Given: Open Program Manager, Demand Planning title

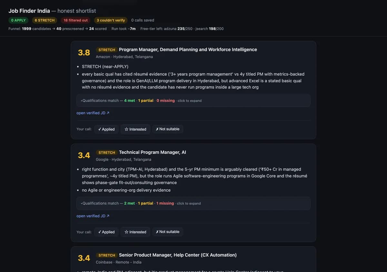Looking at the screenshot, I should tap(188, 50).
